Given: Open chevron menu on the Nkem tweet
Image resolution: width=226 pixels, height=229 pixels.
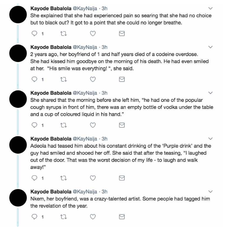Looking at the screenshot, I should click(210, 191).
